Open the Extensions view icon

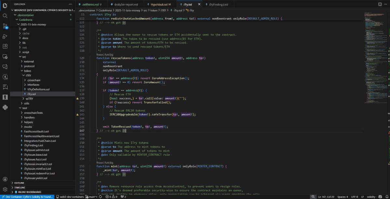5,46
